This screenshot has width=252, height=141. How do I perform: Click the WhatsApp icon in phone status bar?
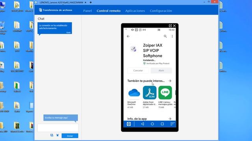140,30
